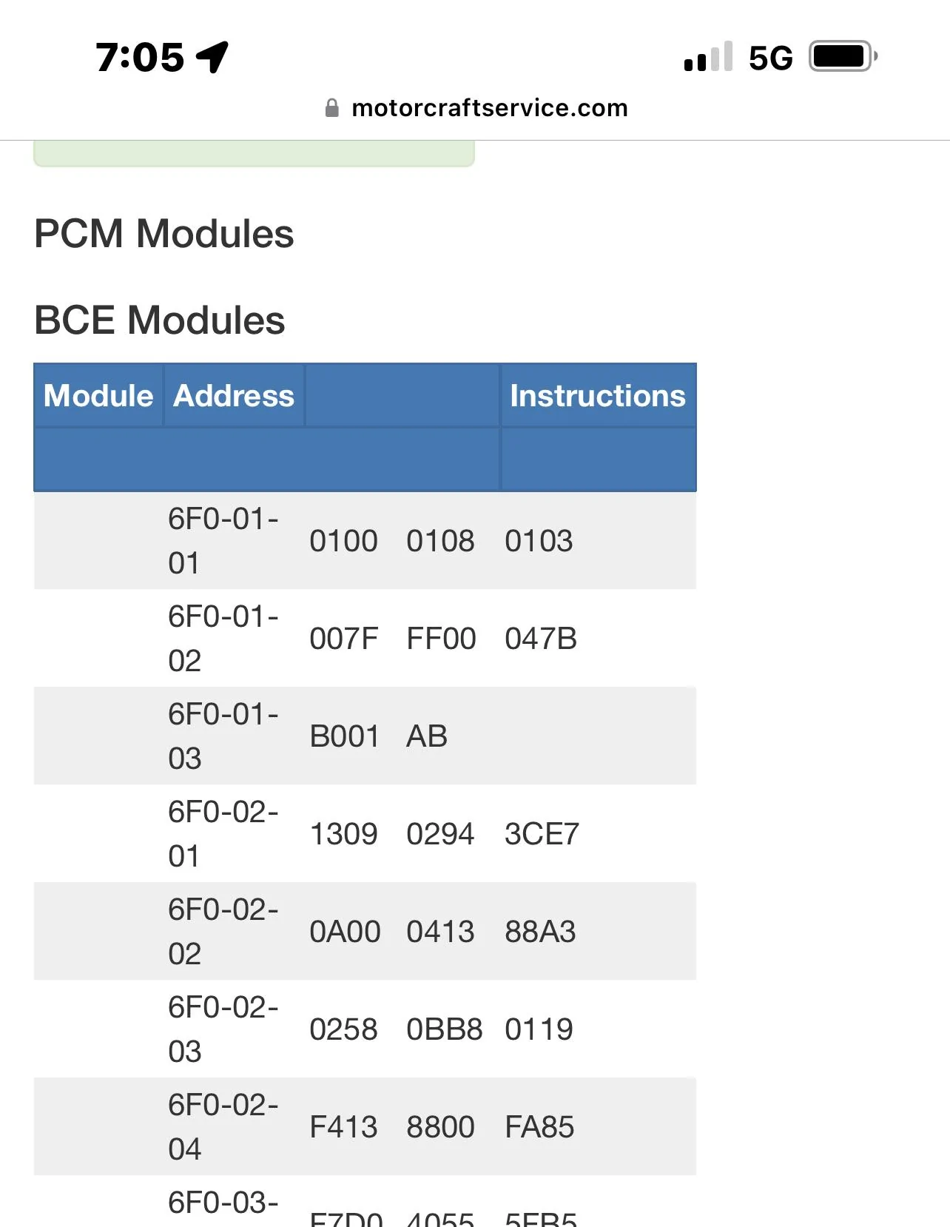Tap the battery icon in status bar
Image resolution: width=950 pixels, height=1227 pixels.
(843, 56)
